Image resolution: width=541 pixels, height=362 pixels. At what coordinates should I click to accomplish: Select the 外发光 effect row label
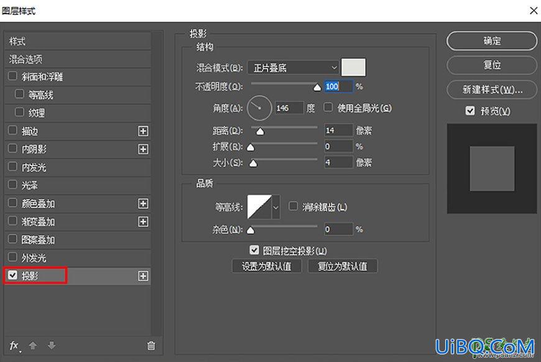pyautogui.click(x=34, y=258)
